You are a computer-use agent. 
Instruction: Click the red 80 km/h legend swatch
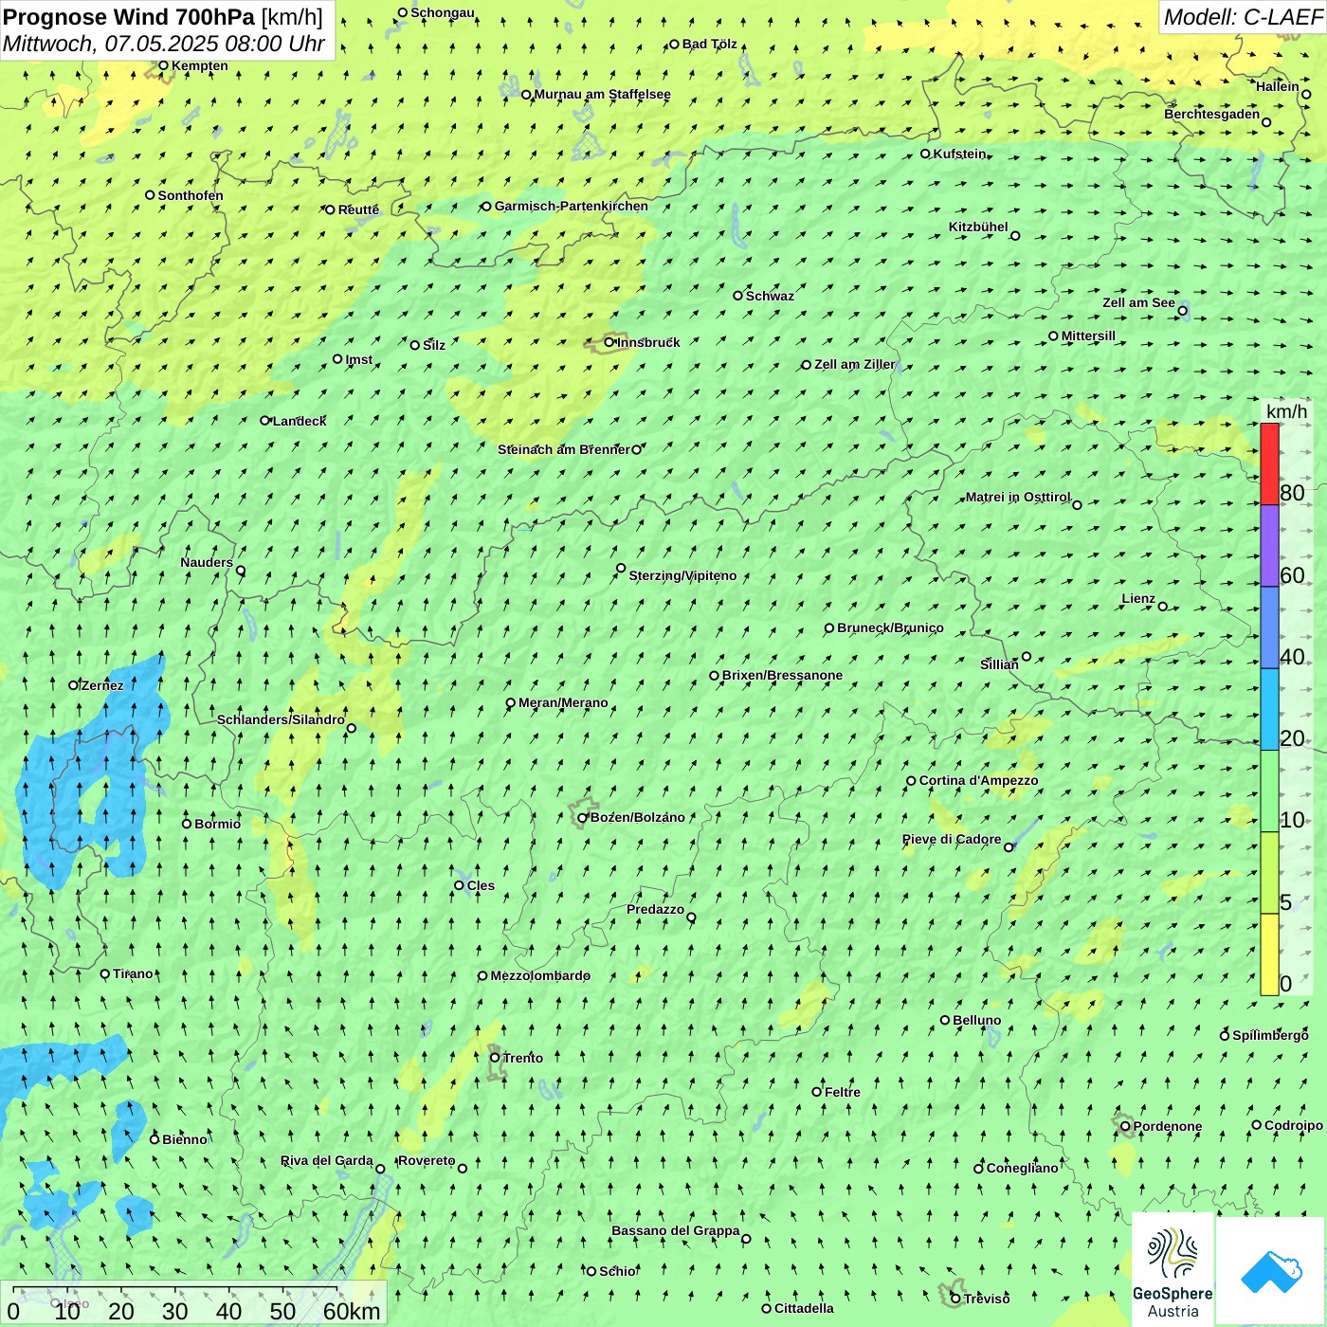(1269, 464)
